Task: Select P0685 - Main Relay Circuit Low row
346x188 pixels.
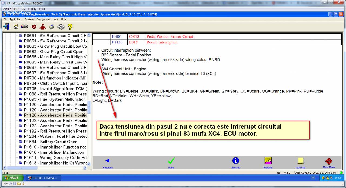Action: coord(55,62)
